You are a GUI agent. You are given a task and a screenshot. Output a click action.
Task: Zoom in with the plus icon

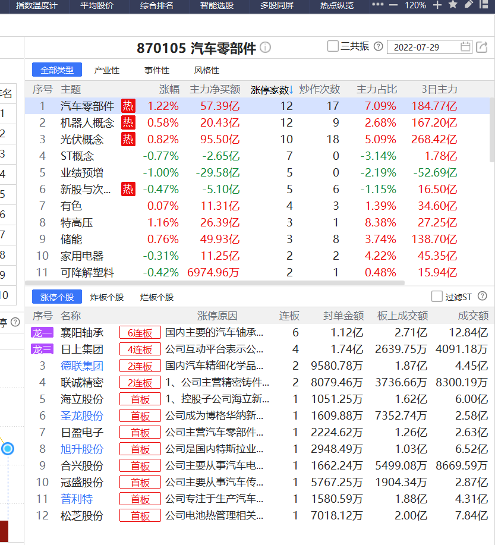(x=437, y=5)
